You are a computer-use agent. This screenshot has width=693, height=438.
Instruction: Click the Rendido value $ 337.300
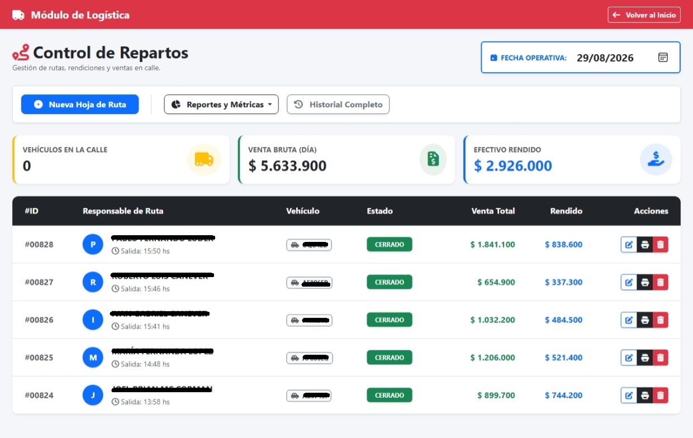click(563, 282)
